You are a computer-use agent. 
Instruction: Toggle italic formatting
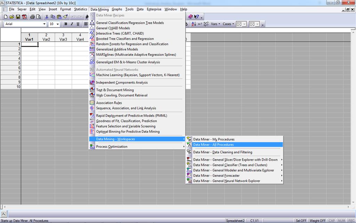(72, 24)
